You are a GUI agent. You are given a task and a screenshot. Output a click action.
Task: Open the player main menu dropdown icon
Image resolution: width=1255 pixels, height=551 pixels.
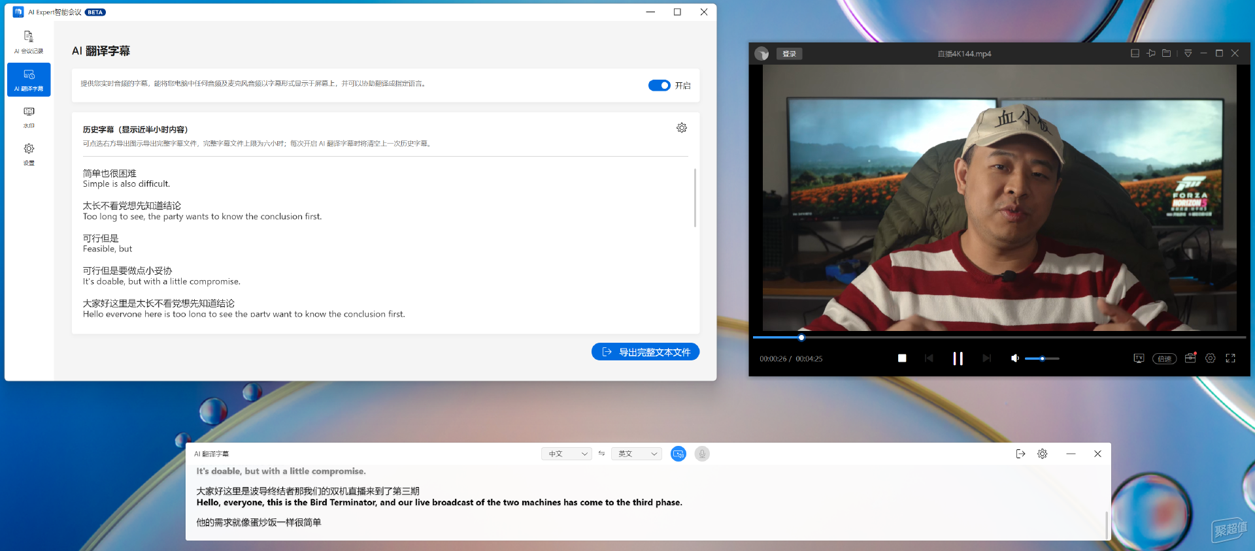(1188, 54)
